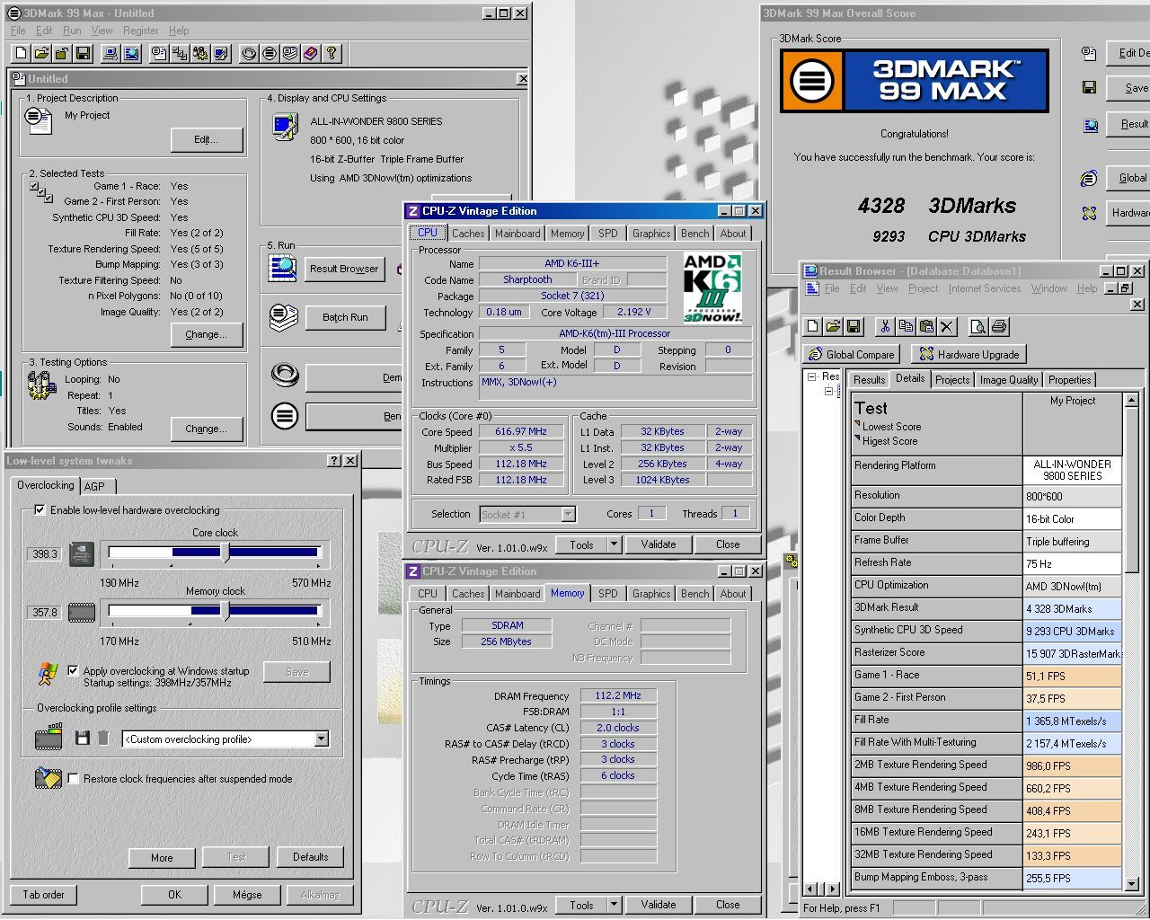Click the Save floppy icon in 3DMark toolbar
The image size is (1150, 920).
83,54
